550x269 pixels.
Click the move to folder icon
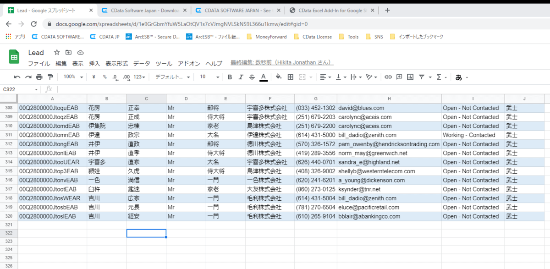pyautogui.click(x=69, y=52)
